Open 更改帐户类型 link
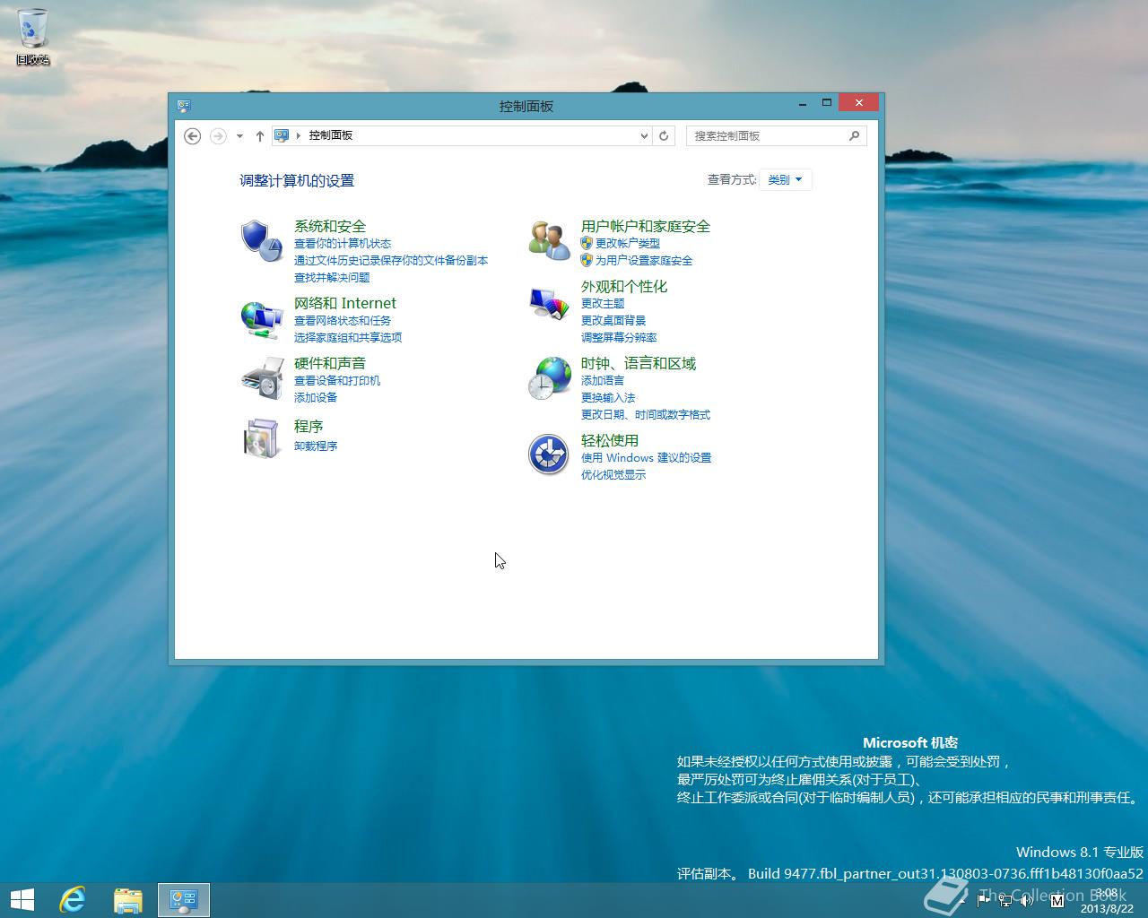This screenshot has width=1148, height=918. pyautogui.click(x=628, y=244)
